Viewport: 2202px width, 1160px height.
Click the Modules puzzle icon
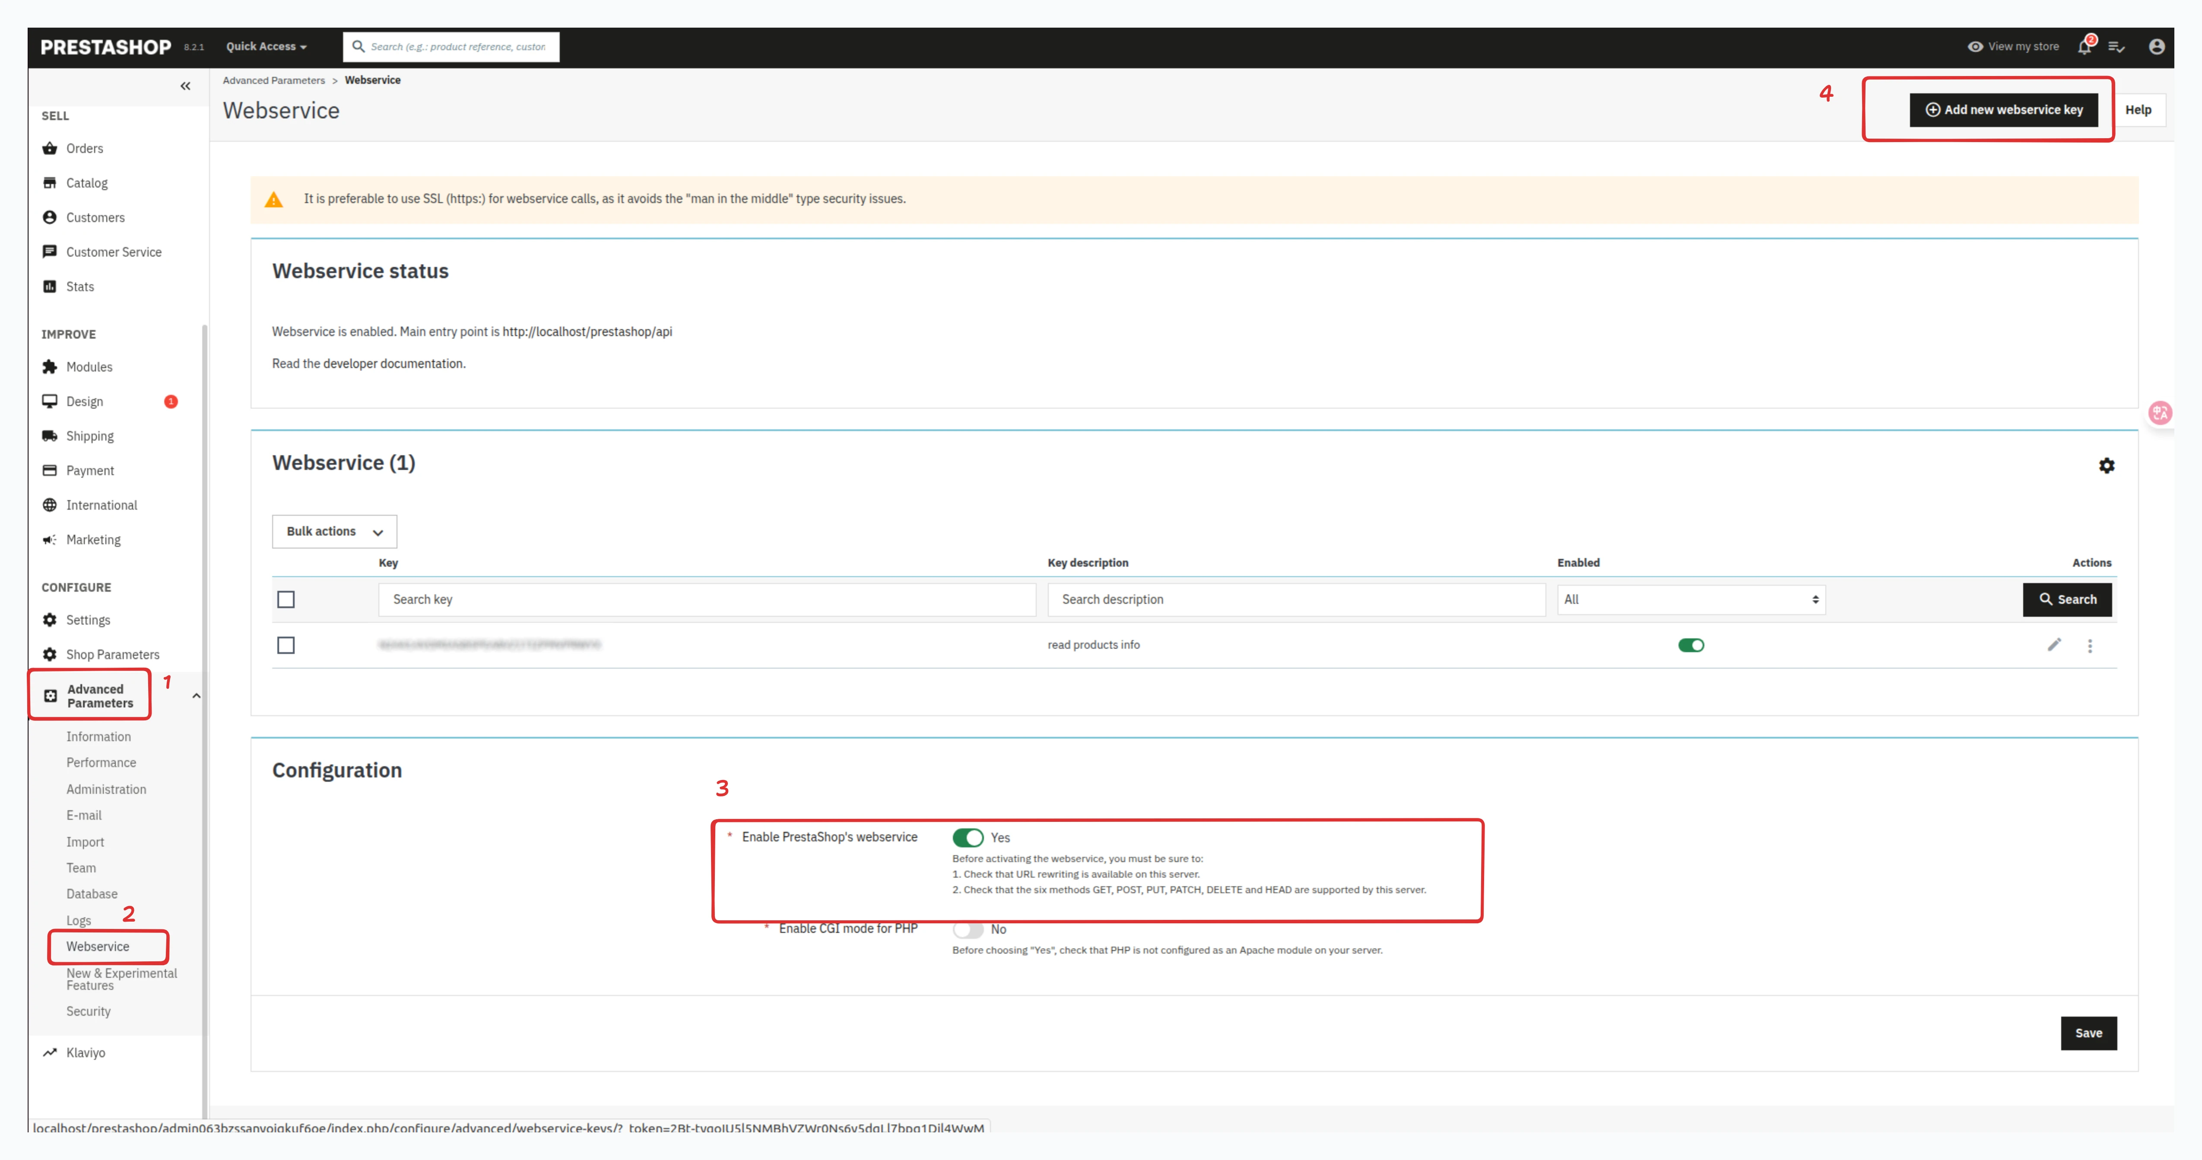point(50,367)
